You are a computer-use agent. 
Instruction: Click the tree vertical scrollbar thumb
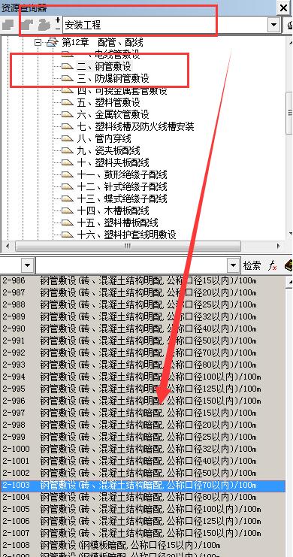point(289,113)
